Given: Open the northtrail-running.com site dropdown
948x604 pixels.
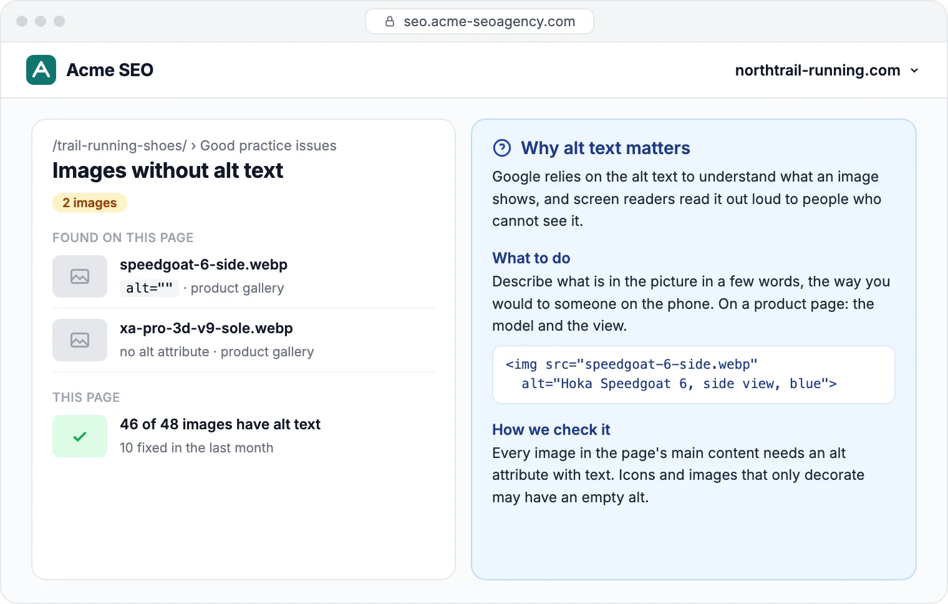Looking at the screenshot, I should [x=826, y=71].
